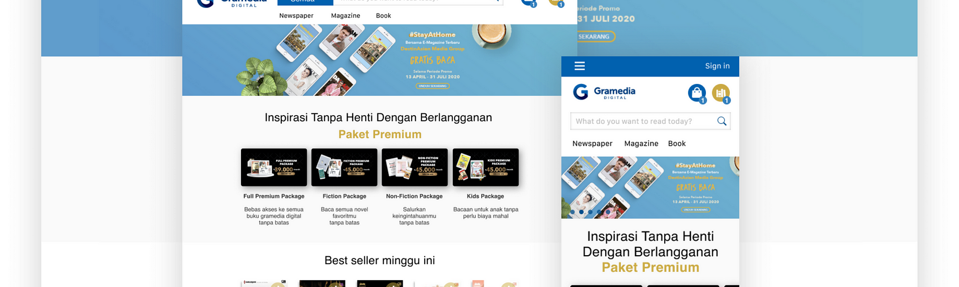
Task: Open the gold library icon in mobile view
Action: (721, 93)
